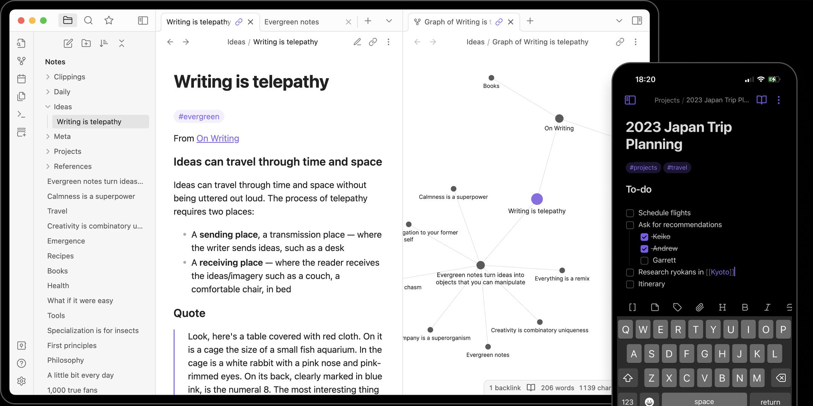Image resolution: width=813 pixels, height=406 pixels.
Task: Open the On Writing link
Action: [218, 138]
